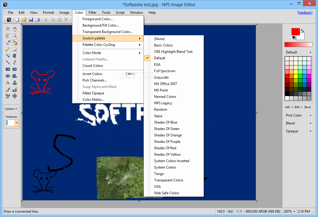
Task: Select the paint bucket fill tool
Action: (15, 42)
